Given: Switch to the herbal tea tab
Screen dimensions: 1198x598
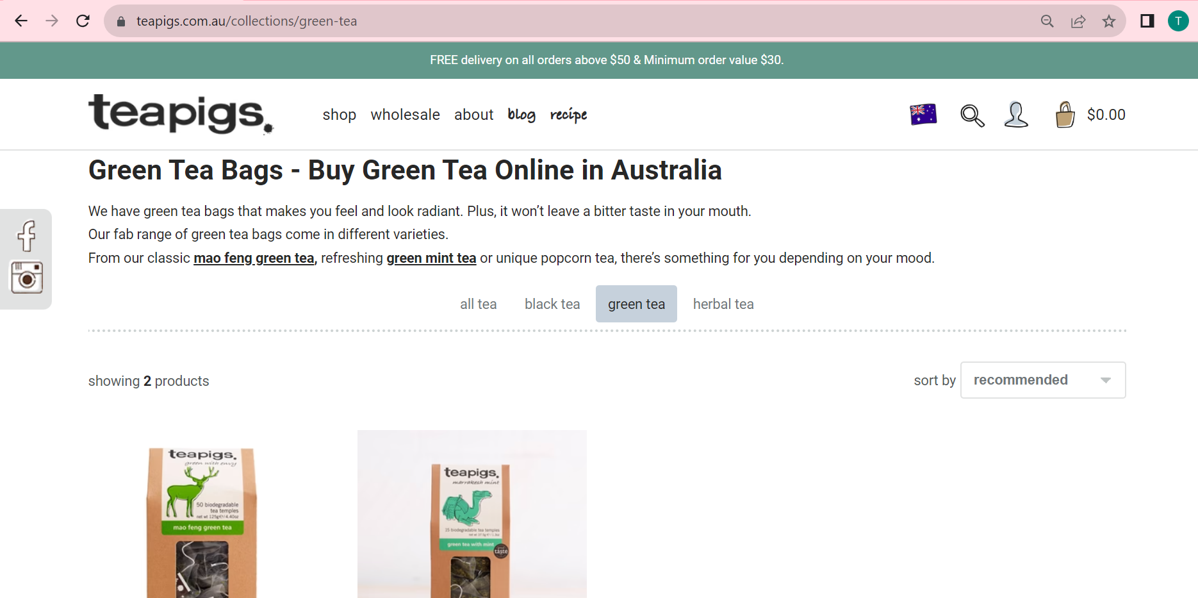Looking at the screenshot, I should coord(723,304).
